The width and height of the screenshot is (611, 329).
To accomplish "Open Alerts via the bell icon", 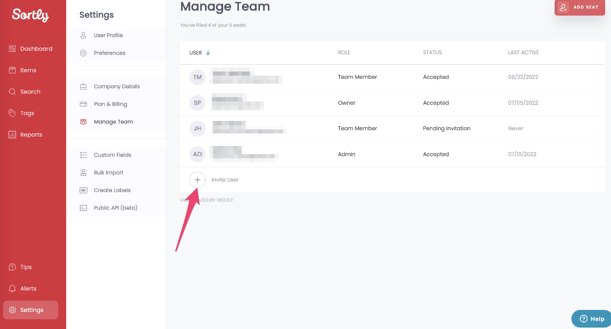I will [12, 288].
